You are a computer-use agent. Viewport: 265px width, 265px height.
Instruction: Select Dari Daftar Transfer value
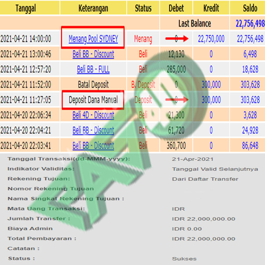[x=205, y=179]
